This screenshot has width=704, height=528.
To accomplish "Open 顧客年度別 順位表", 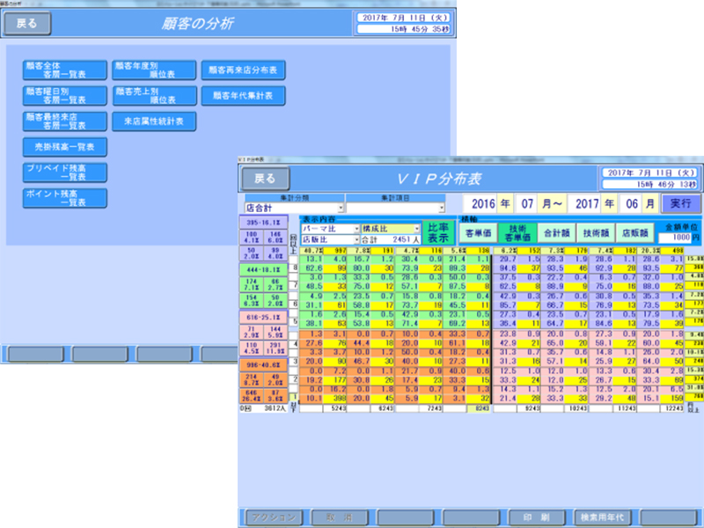I will (154, 70).
